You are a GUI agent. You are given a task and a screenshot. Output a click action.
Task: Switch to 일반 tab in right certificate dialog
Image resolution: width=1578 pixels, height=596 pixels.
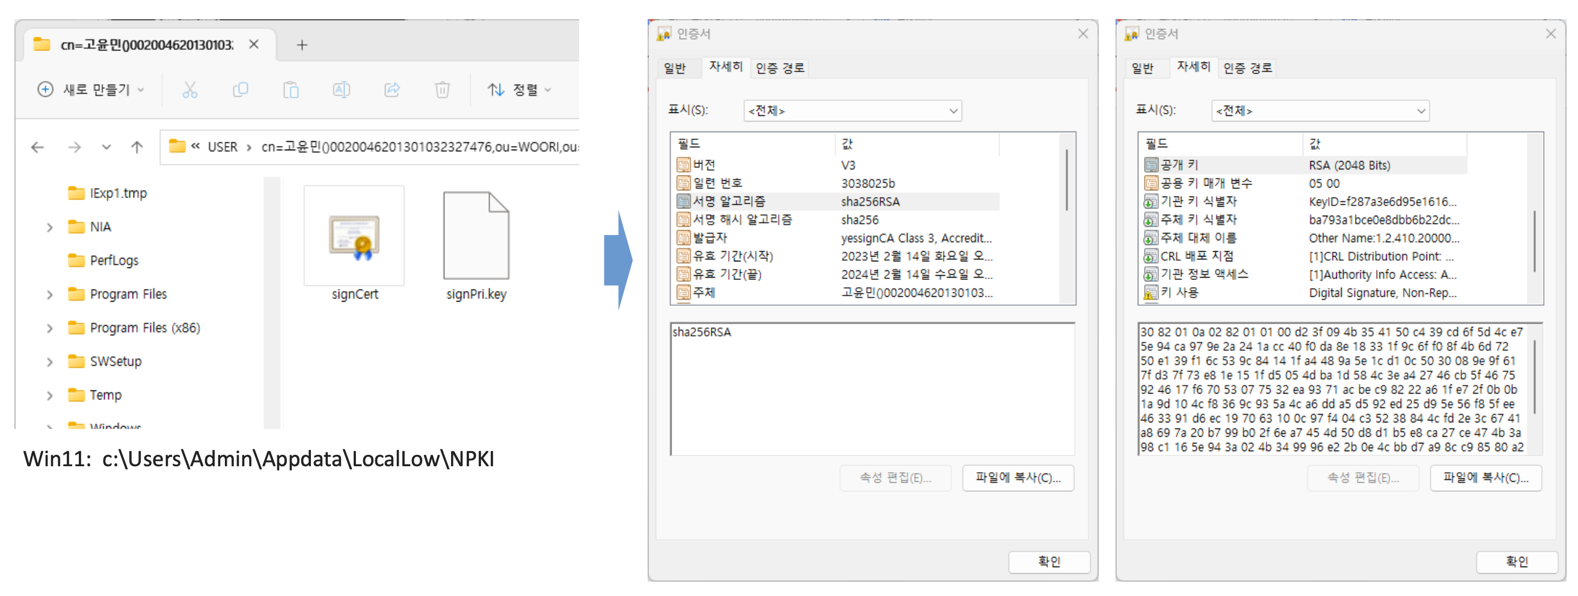pos(1143,67)
